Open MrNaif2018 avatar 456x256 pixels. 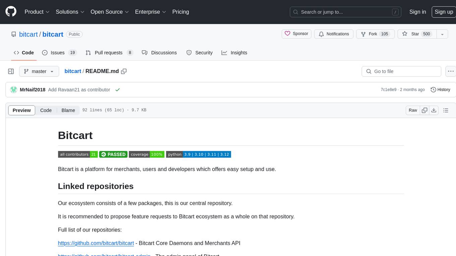(14, 90)
